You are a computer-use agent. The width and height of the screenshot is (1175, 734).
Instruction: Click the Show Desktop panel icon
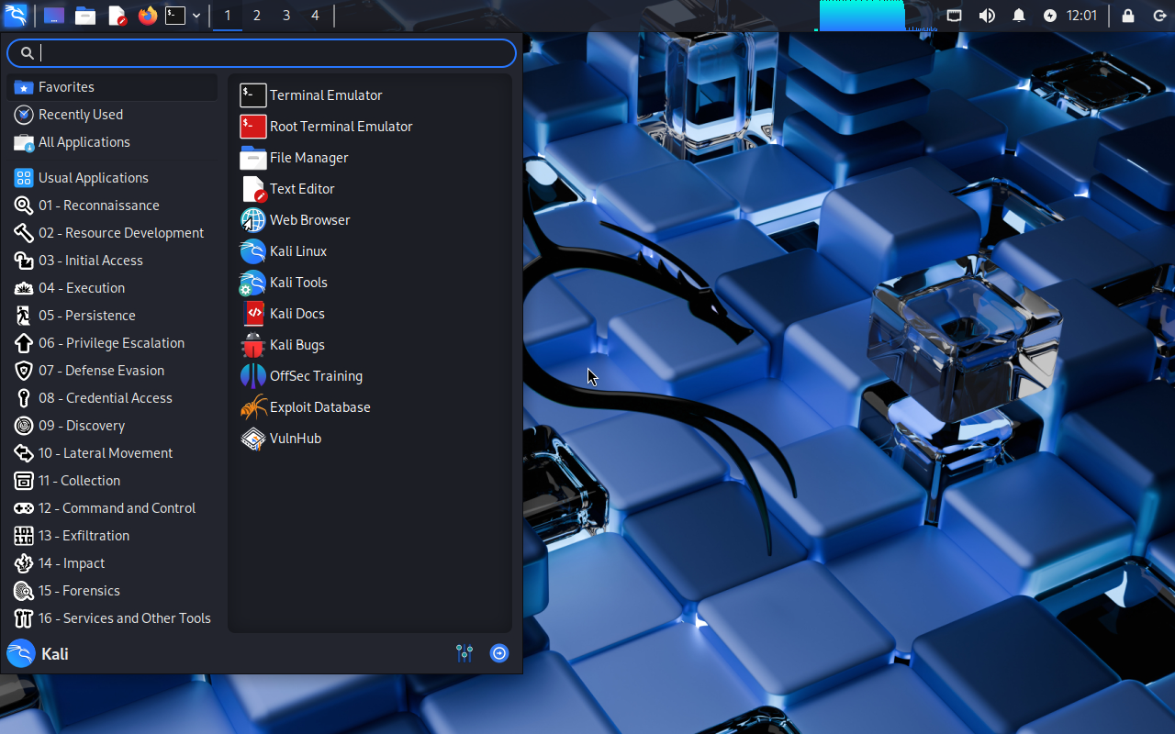coord(54,16)
